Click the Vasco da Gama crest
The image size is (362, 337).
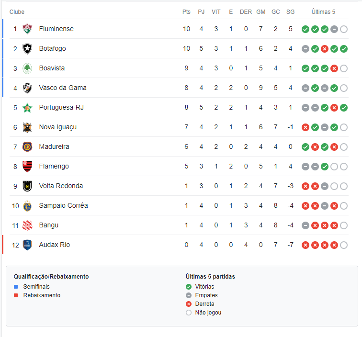pos(27,88)
